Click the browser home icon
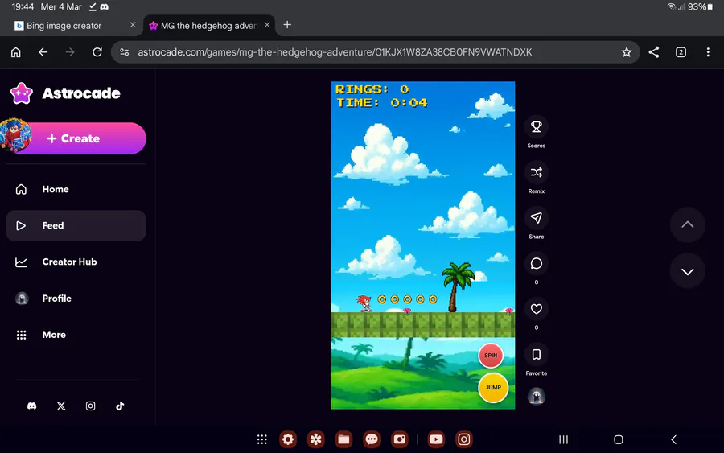This screenshot has width=724, height=453. pos(16,52)
